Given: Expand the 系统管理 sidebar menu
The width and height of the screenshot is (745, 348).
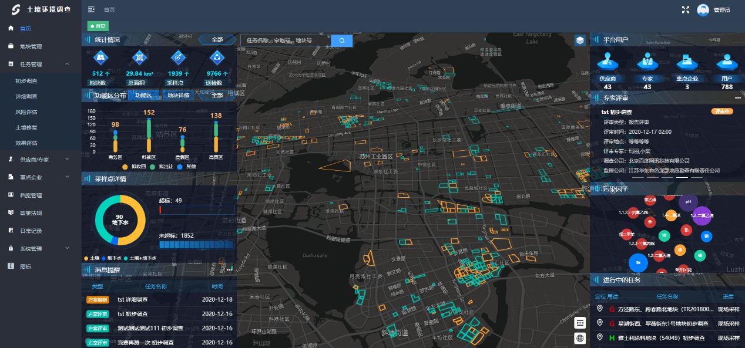Looking at the screenshot, I should pos(41,249).
